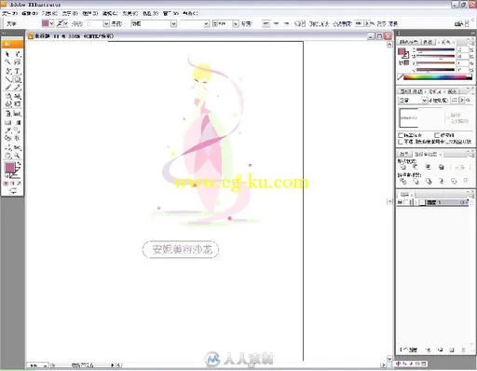
Task: Select the Free Transform tool
Action: pos(18,104)
